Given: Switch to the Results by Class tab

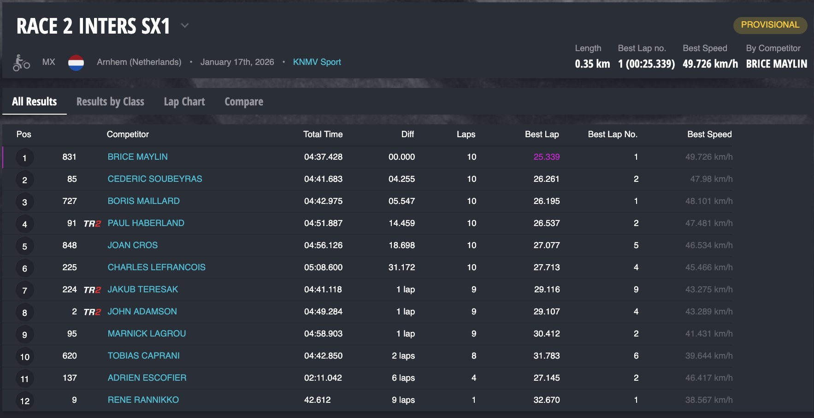Looking at the screenshot, I should [110, 102].
